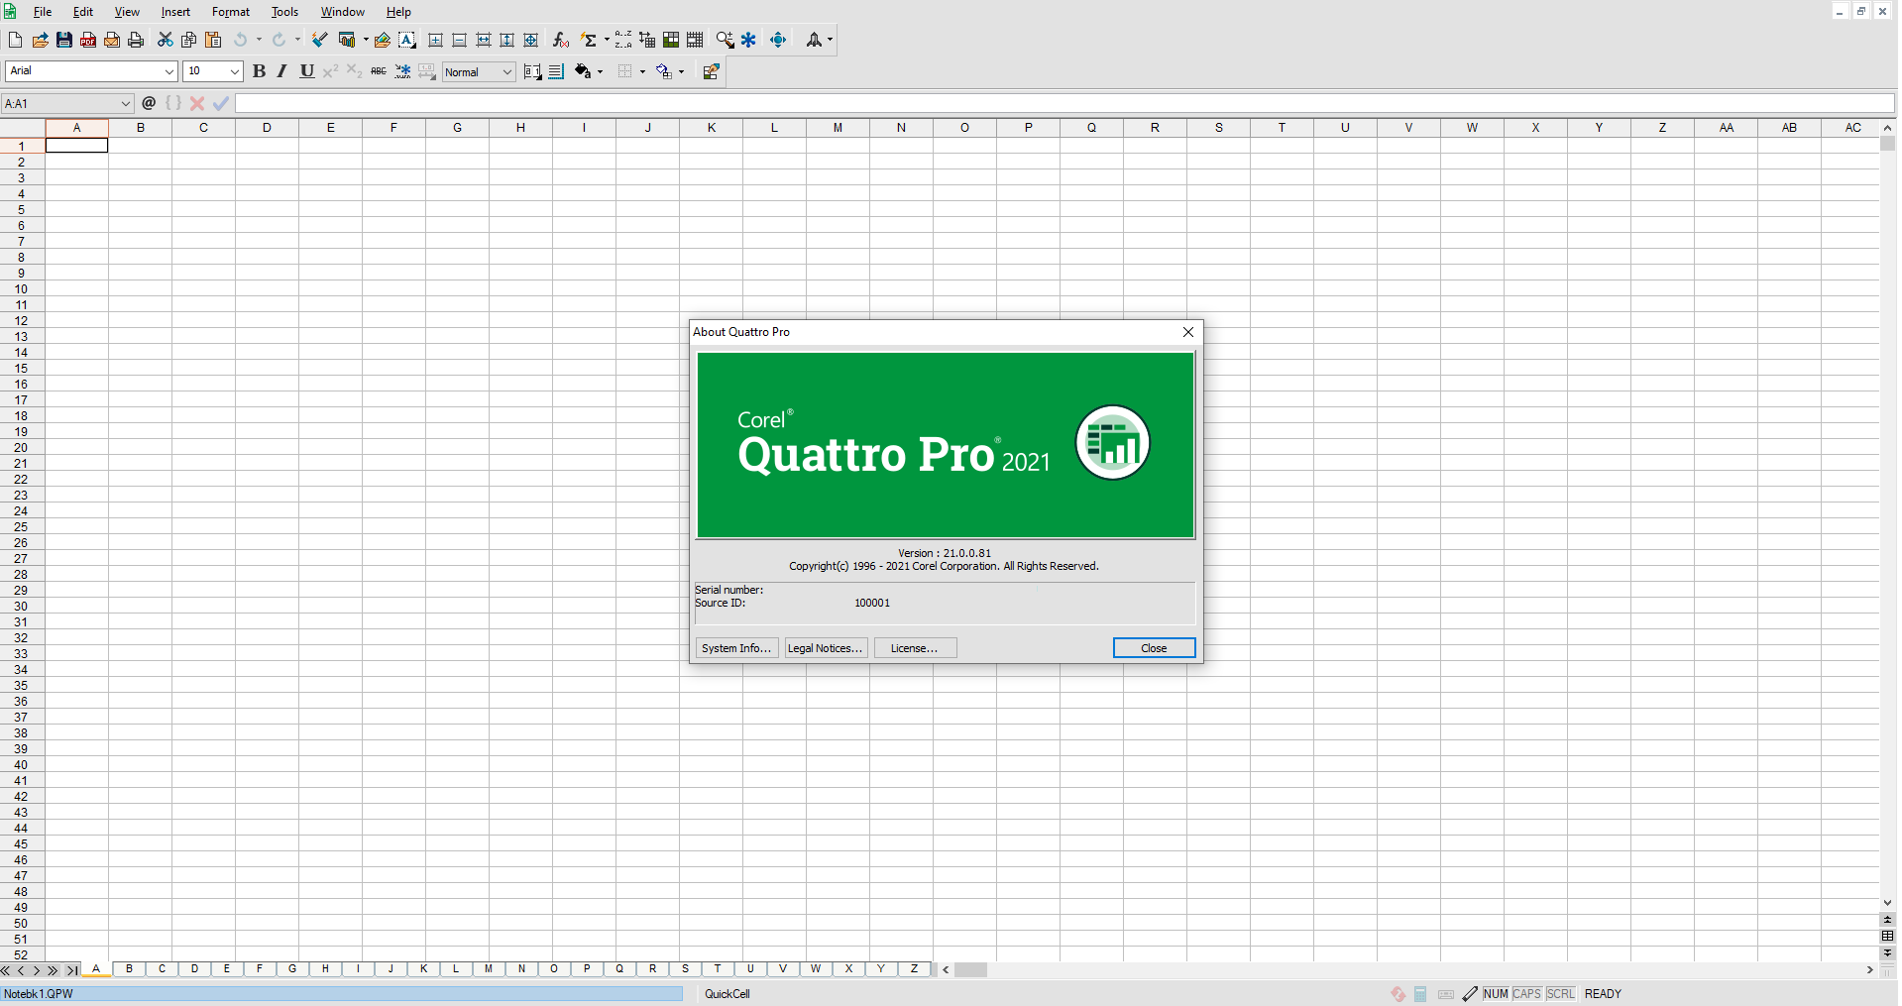Print the notebook with the printer icon
The width and height of the screenshot is (1902, 1006).
tap(136, 40)
